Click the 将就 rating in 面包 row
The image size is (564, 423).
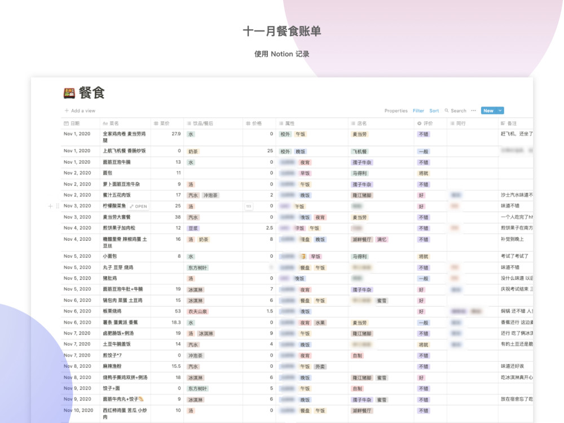pyautogui.click(x=424, y=173)
